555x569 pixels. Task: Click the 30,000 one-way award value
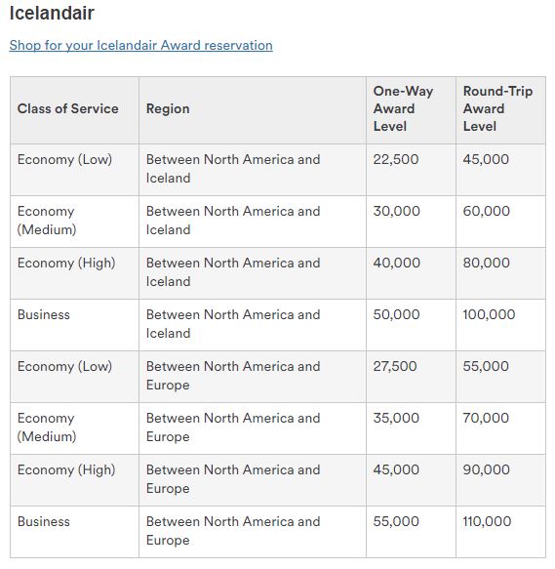[396, 211]
